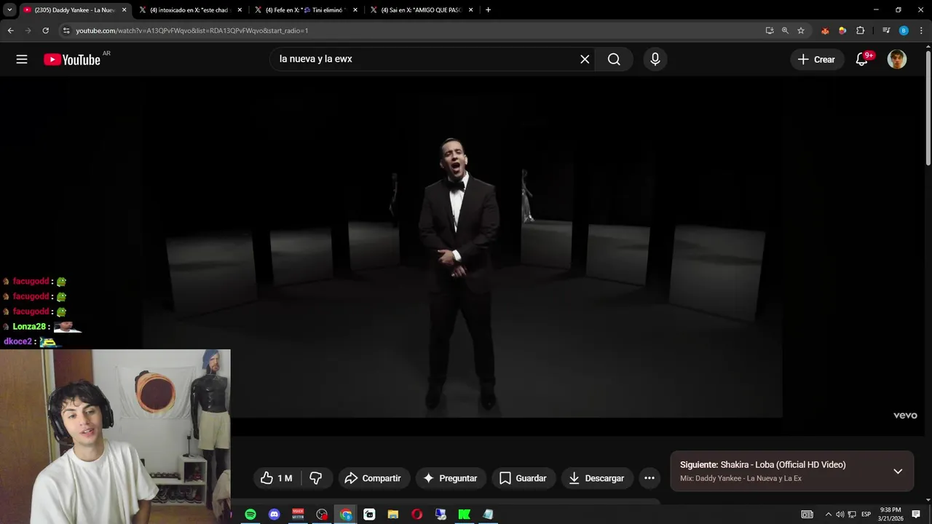Open the Crear menu
Image resolution: width=932 pixels, height=524 pixels.
point(817,60)
